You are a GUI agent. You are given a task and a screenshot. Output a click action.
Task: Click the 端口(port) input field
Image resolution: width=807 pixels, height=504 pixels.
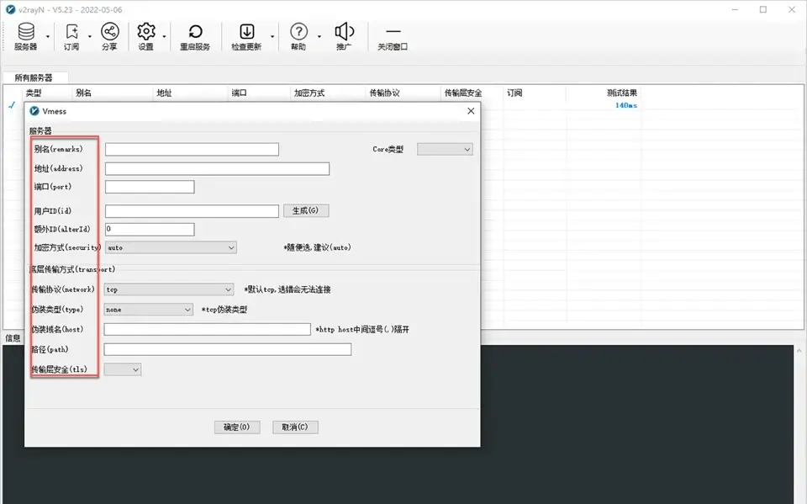pos(150,187)
